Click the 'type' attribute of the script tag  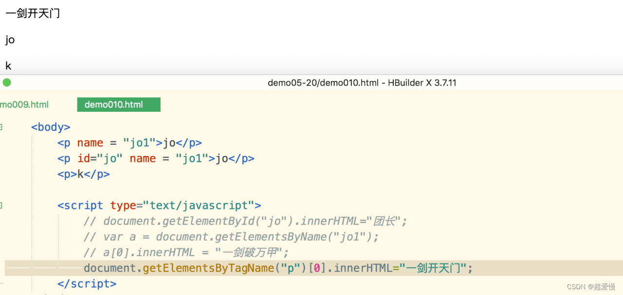tap(123, 206)
